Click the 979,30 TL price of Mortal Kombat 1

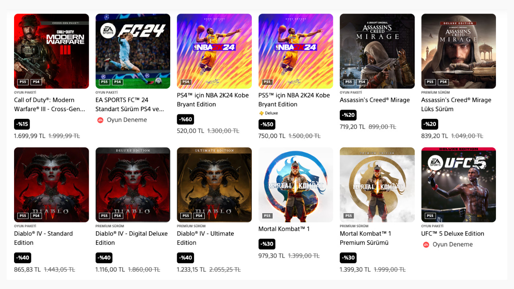point(272,256)
